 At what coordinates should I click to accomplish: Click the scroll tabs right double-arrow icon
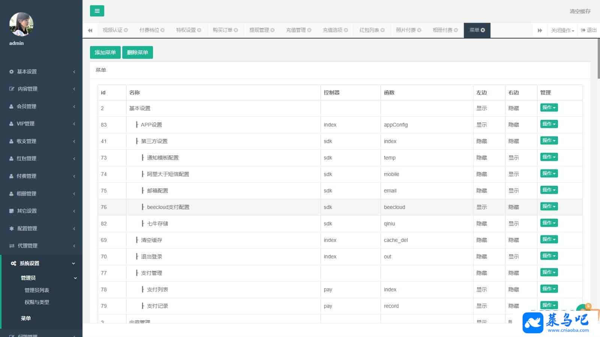coord(540,30)
